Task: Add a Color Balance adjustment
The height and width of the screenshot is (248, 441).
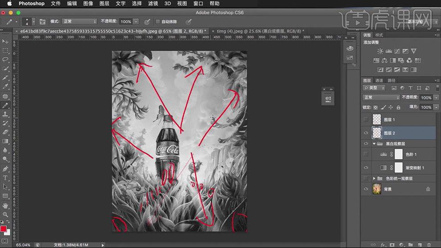Action: point(384,60)
